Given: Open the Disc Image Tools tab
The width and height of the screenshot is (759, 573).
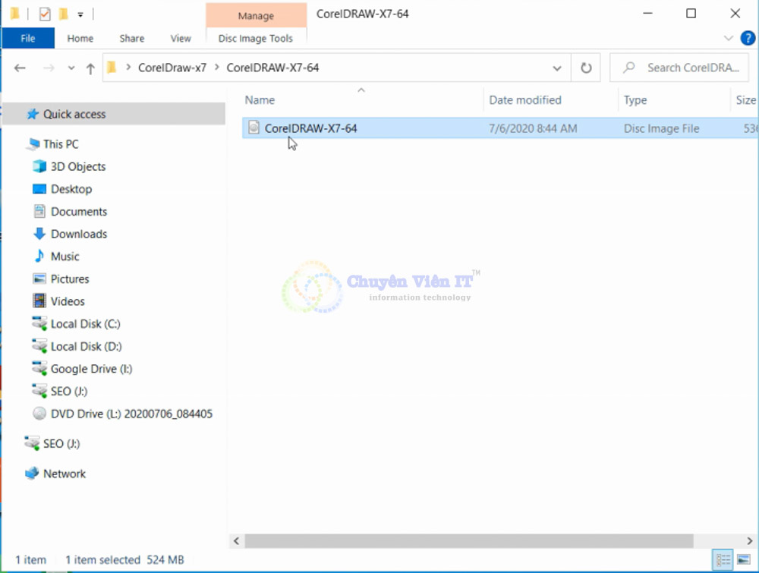Looking at the screenshot, I should tap(255, 38).
